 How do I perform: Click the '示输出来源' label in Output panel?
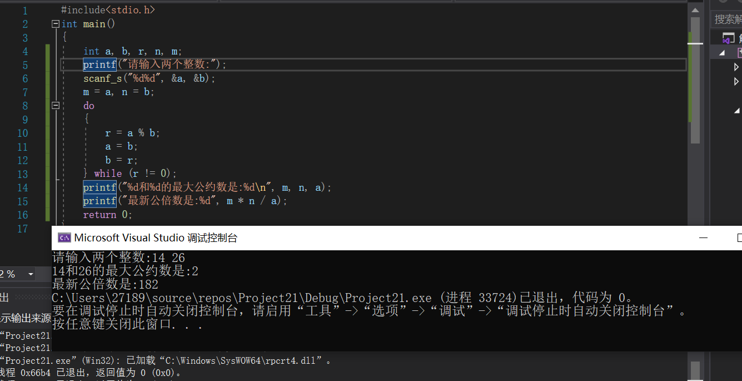pyautogui.click(x=26, y=319)
